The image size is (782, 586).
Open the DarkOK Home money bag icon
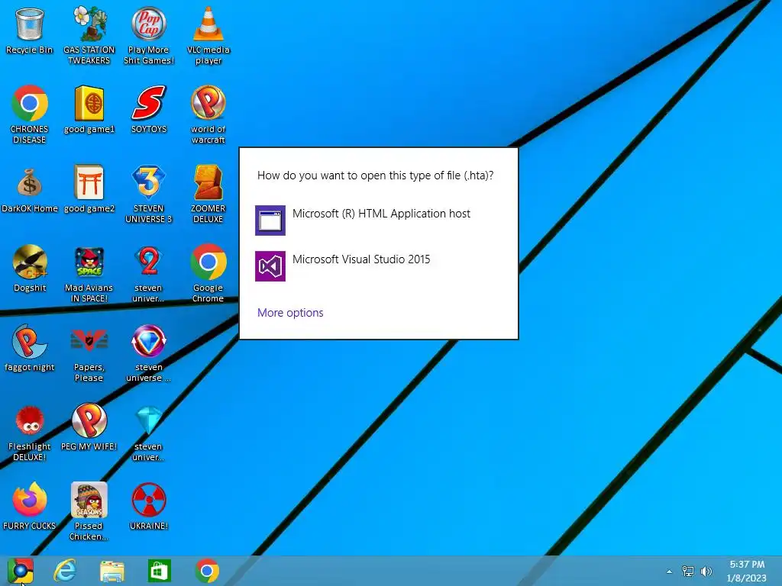click(x=30, y=188)
